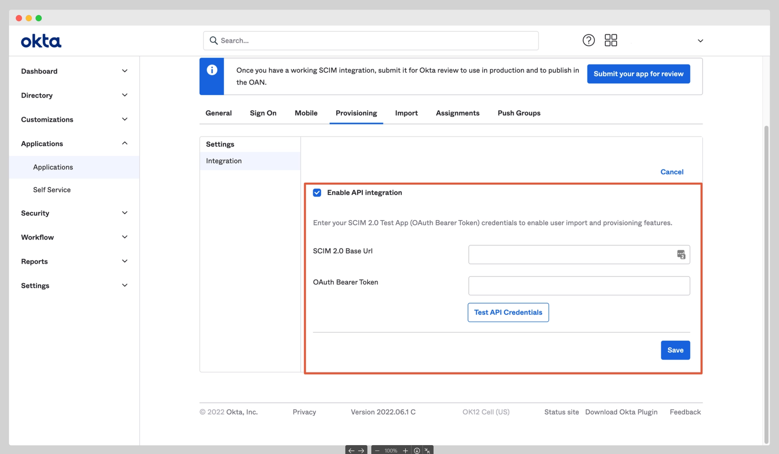Click password manager icon in Base Url field
The height and width of the screenshot is (454, 779).
click(x=681, y=255)
